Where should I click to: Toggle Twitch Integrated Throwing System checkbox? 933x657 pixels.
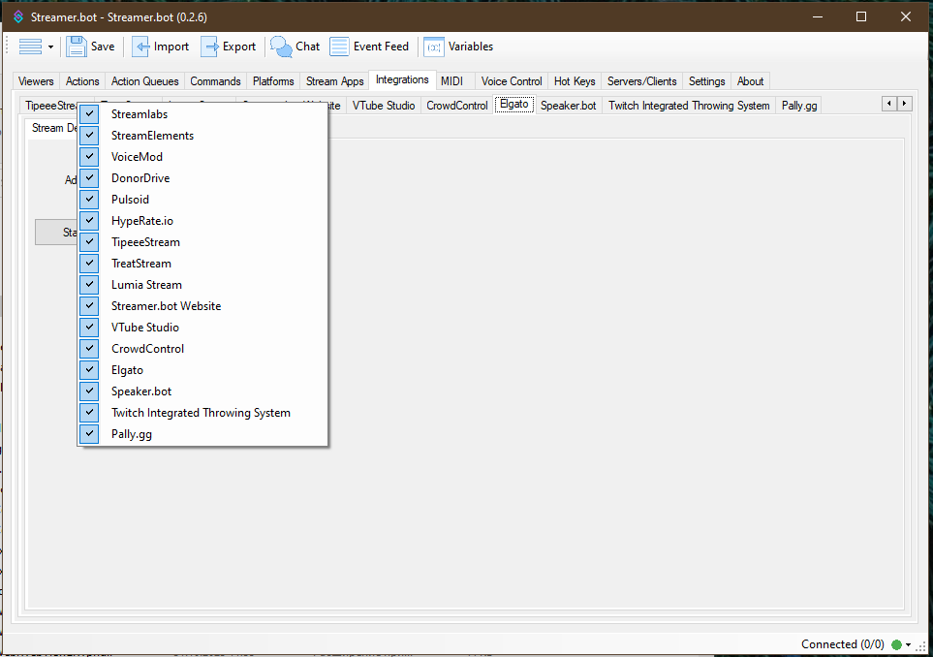[x=89, y=413]
